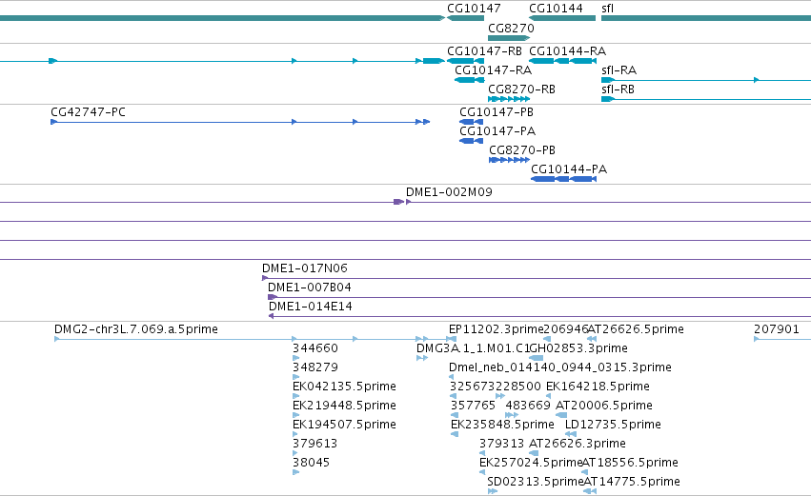Click the CG10147-PA protein label
The image size is (811, 496).
pos(497,131)
